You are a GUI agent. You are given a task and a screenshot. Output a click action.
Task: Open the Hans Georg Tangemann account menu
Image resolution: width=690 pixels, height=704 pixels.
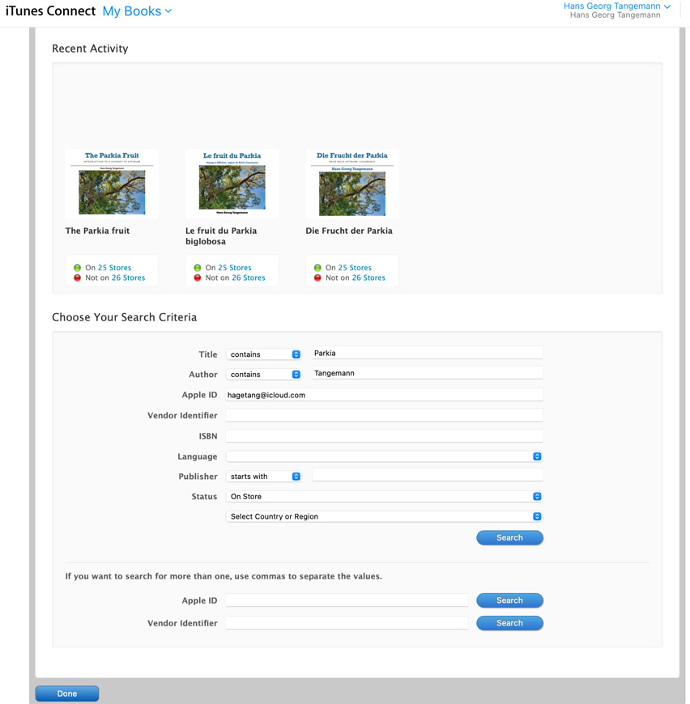616,6
